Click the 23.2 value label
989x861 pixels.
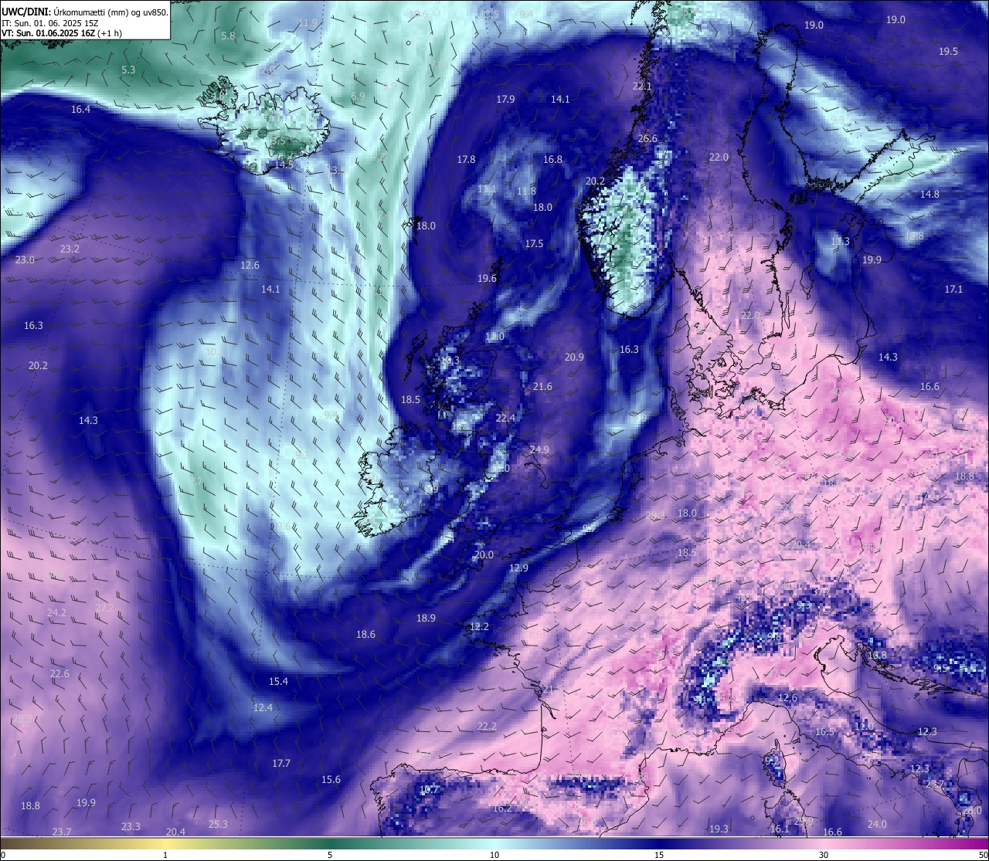click(x=70, y=249)
